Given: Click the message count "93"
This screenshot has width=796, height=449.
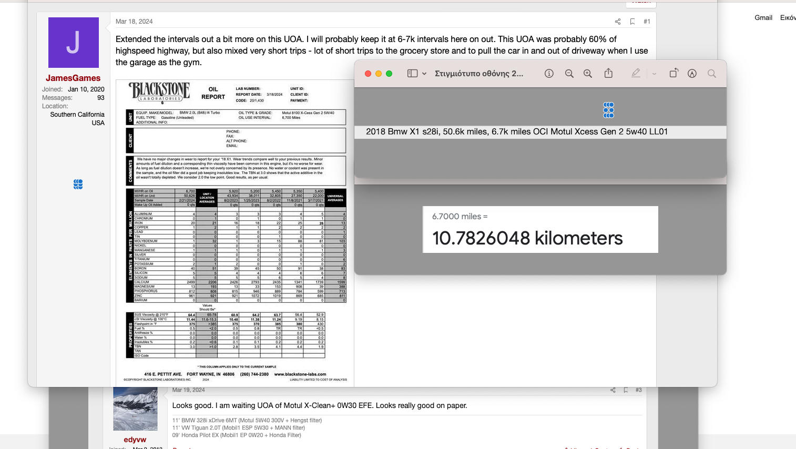Looking at the screenshot, I should 101,98.
